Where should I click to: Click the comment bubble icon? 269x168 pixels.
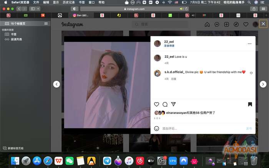tap(165, 104)
